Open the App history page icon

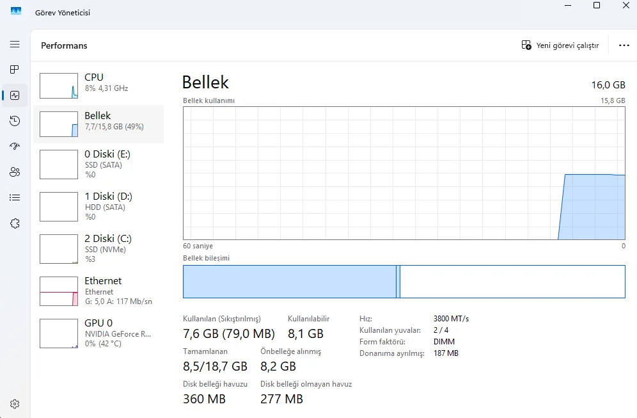point(15,121)
